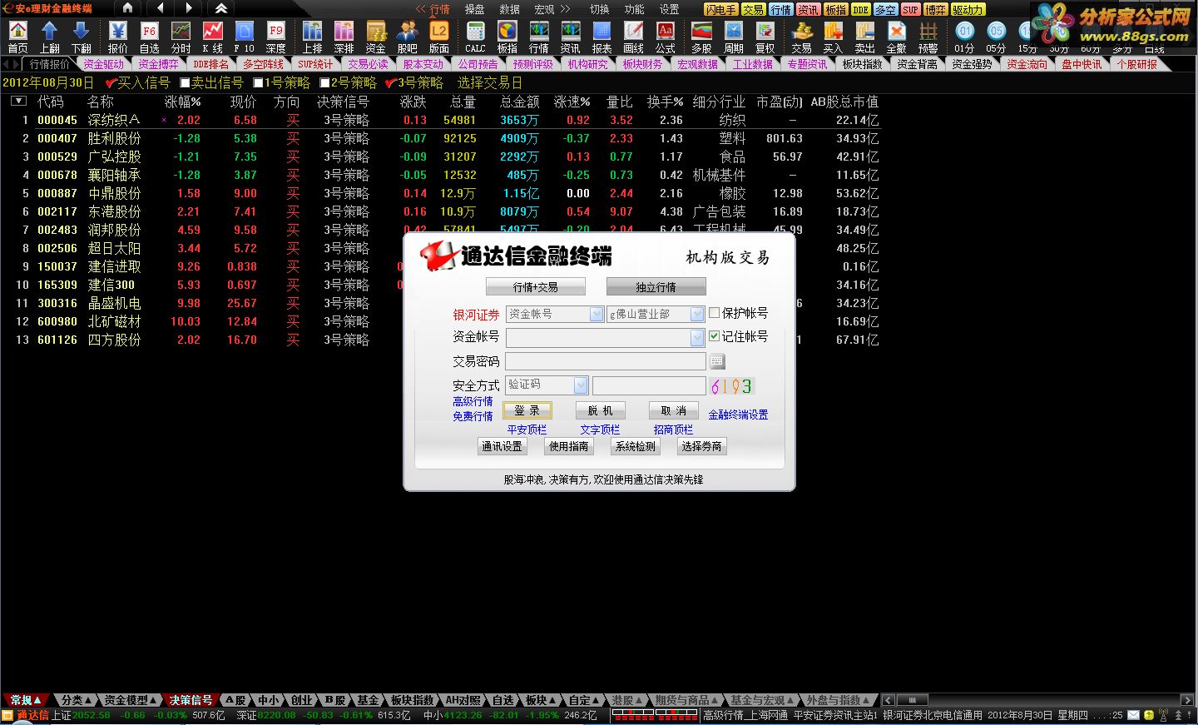The image size is (1198, 725).
Task: Open the 版面 L2 layout icon
Action: (438, 37)
